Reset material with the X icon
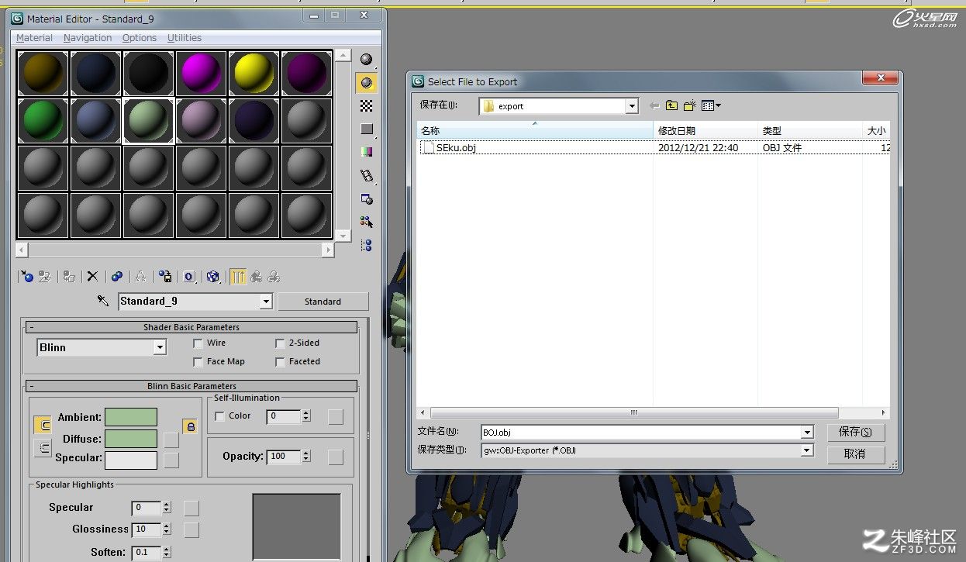966x562 pixels. click(x=92, y=276)
